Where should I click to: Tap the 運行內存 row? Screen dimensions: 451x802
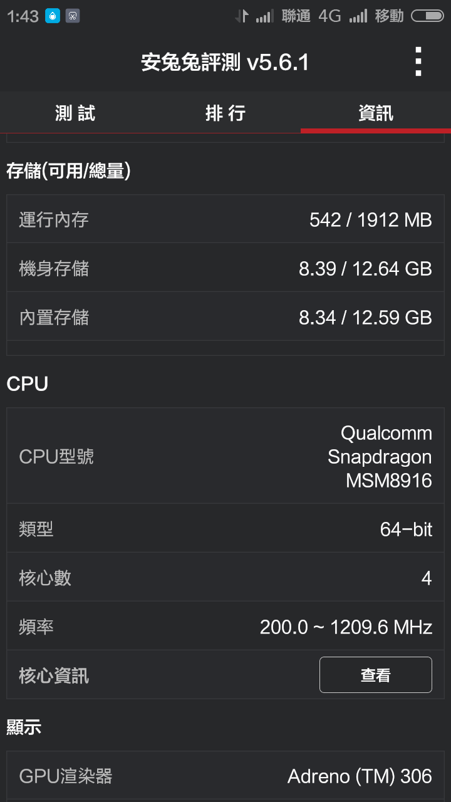click(225, 219)
